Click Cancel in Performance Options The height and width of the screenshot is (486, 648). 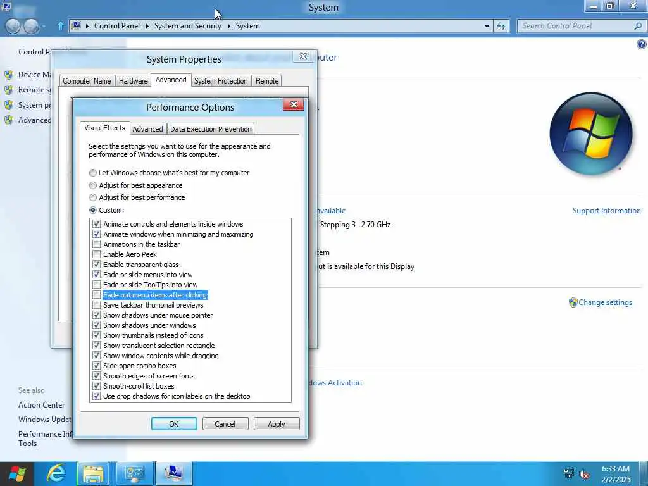coord(225,424)
